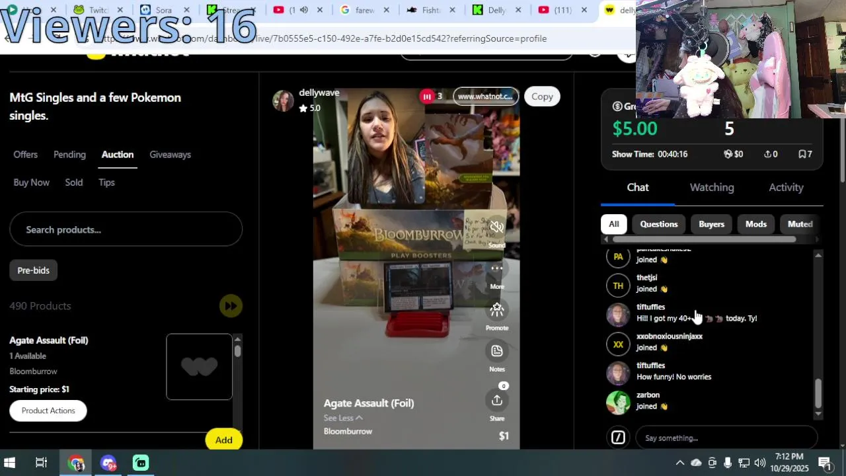The image size is (846, 476).
Task: Open tiftuffles avatar on 40+ message
Action: 618,314
